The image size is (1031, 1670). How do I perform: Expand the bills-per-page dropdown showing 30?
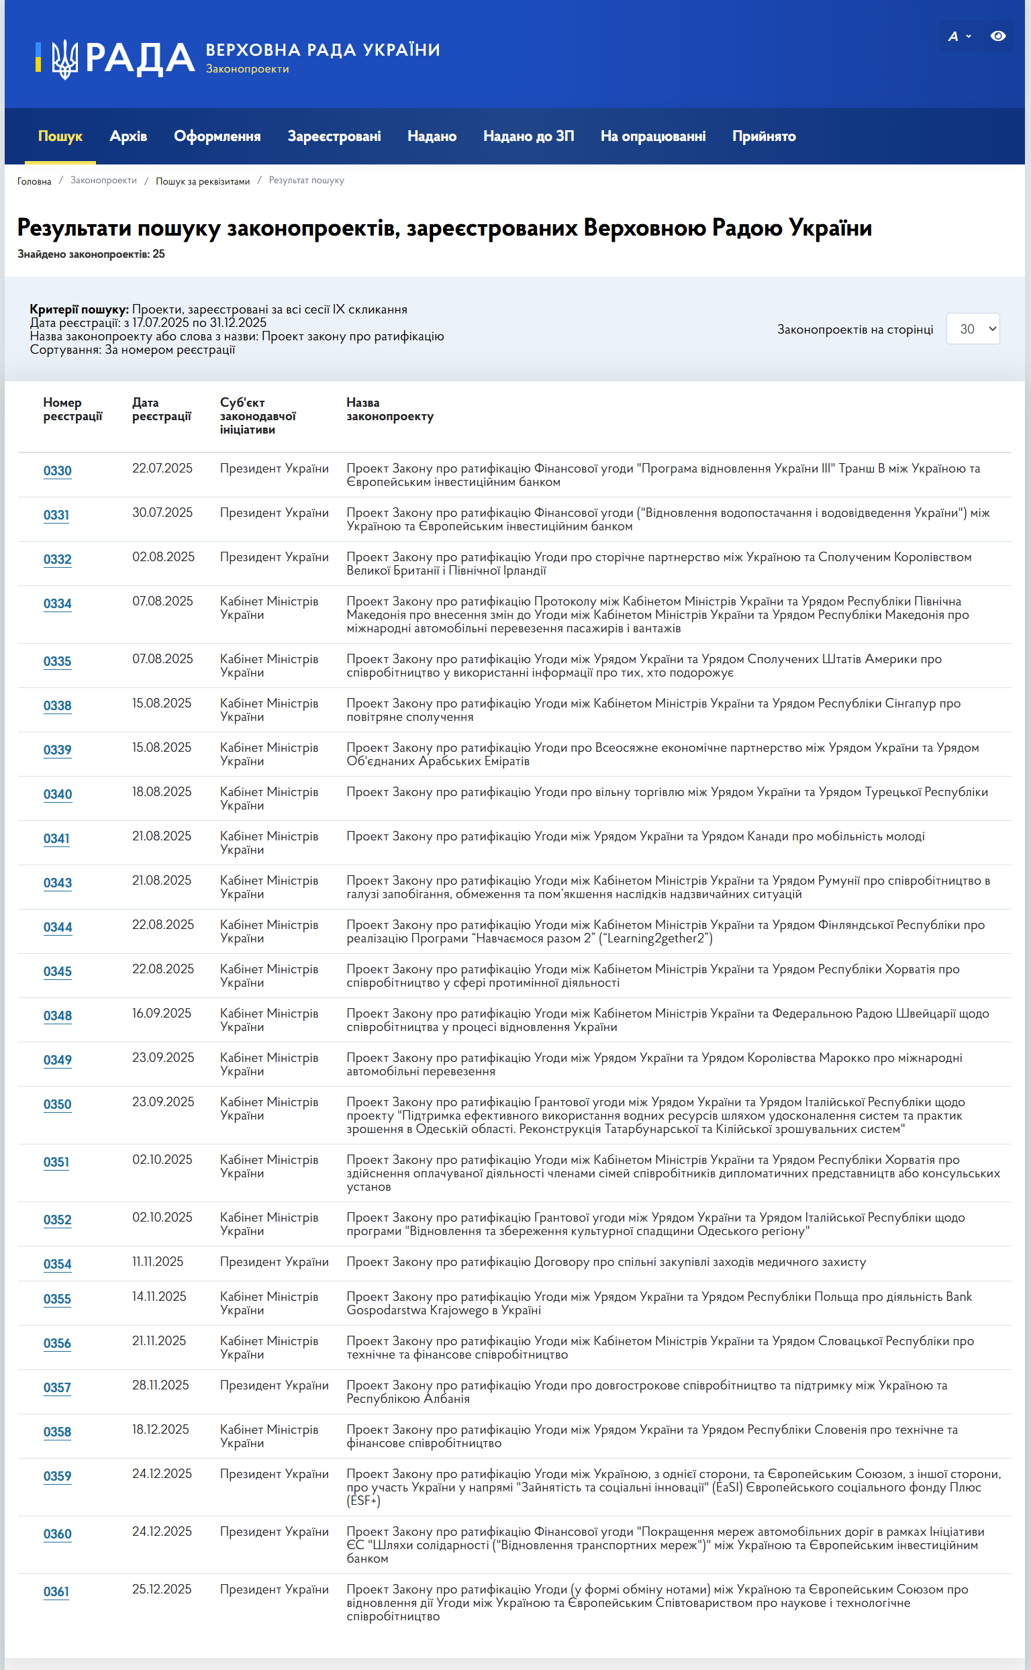(973, 329)
